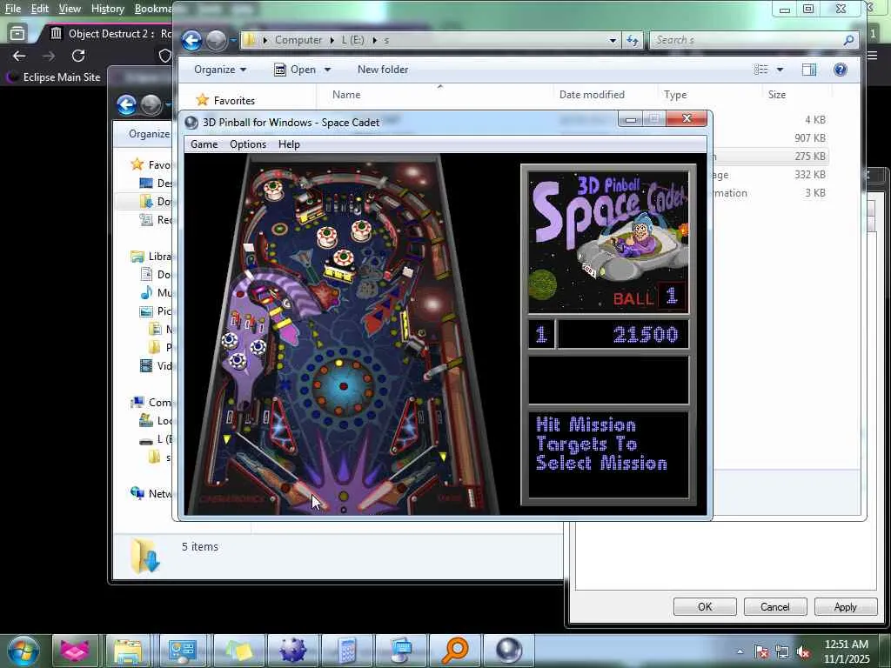Screen dimensions: 891x668
Task: Click the Hit Mission Targets message panel
Action: [608, 454]
